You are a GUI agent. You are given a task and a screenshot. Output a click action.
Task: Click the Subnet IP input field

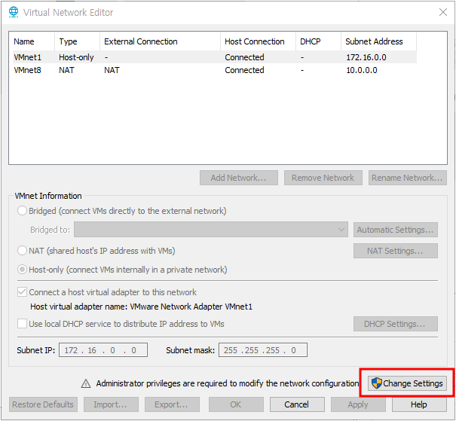pyautogui.click(x=103, y=350)
